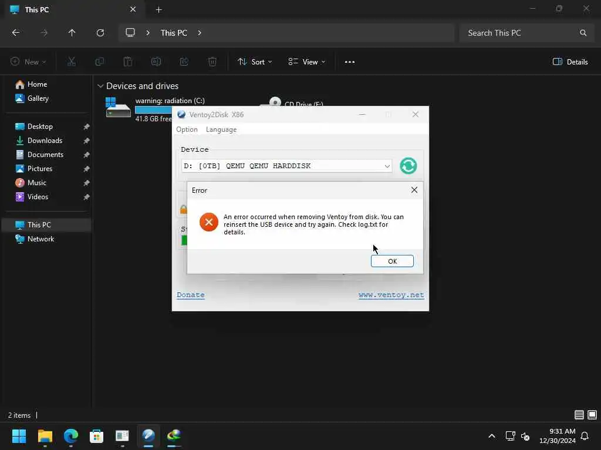Click the Ventoy2Disk taskbar icon
The image size is (601, 450).
coord(148,436)
